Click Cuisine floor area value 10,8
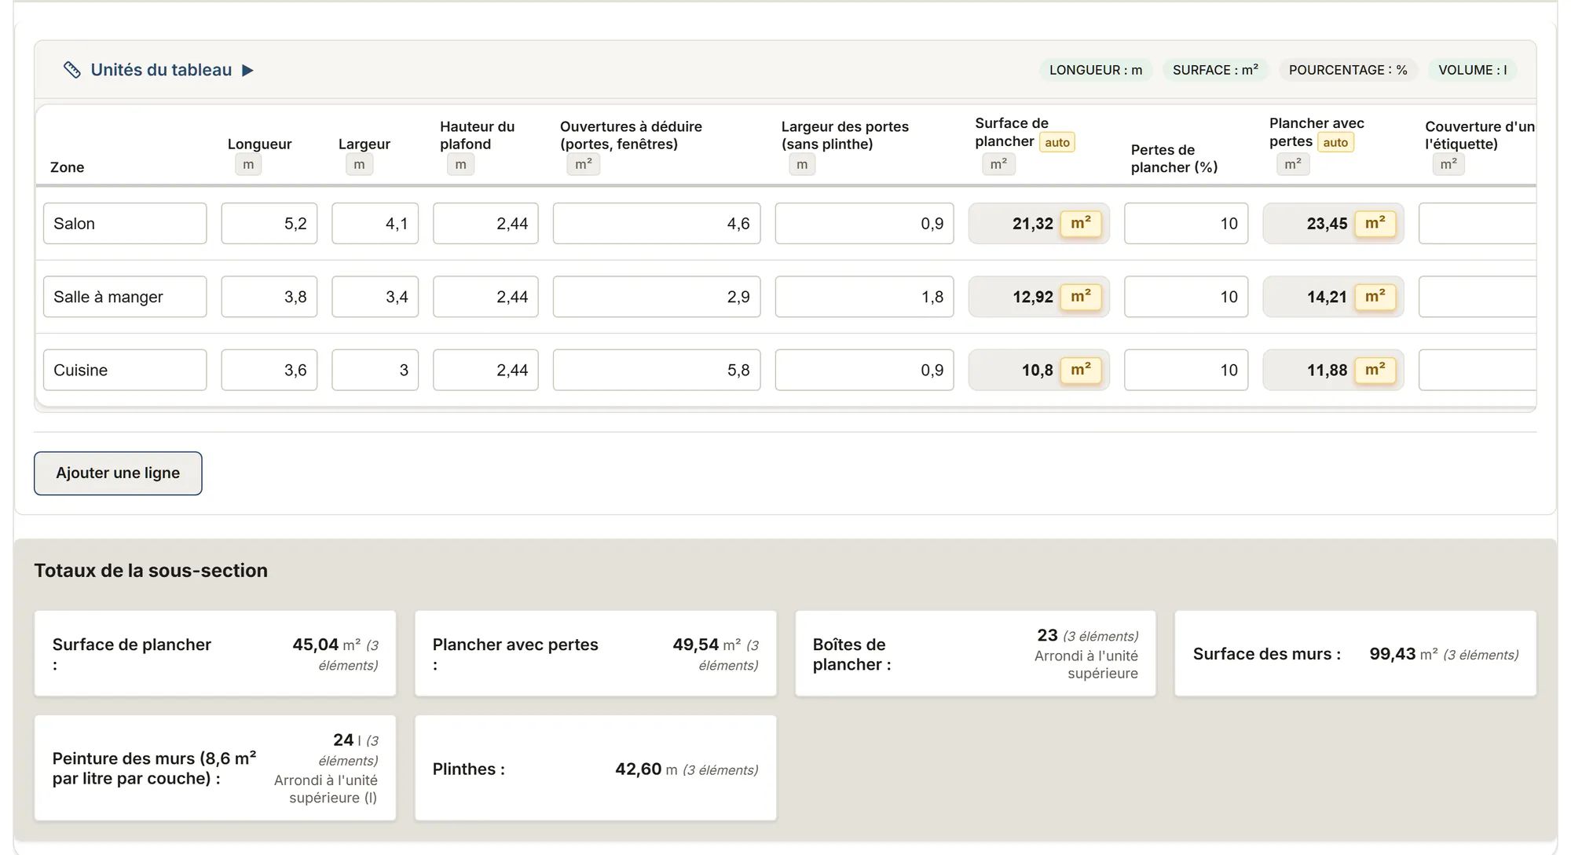Viewport: 1571px width, 855px height. pos(1039,370)
